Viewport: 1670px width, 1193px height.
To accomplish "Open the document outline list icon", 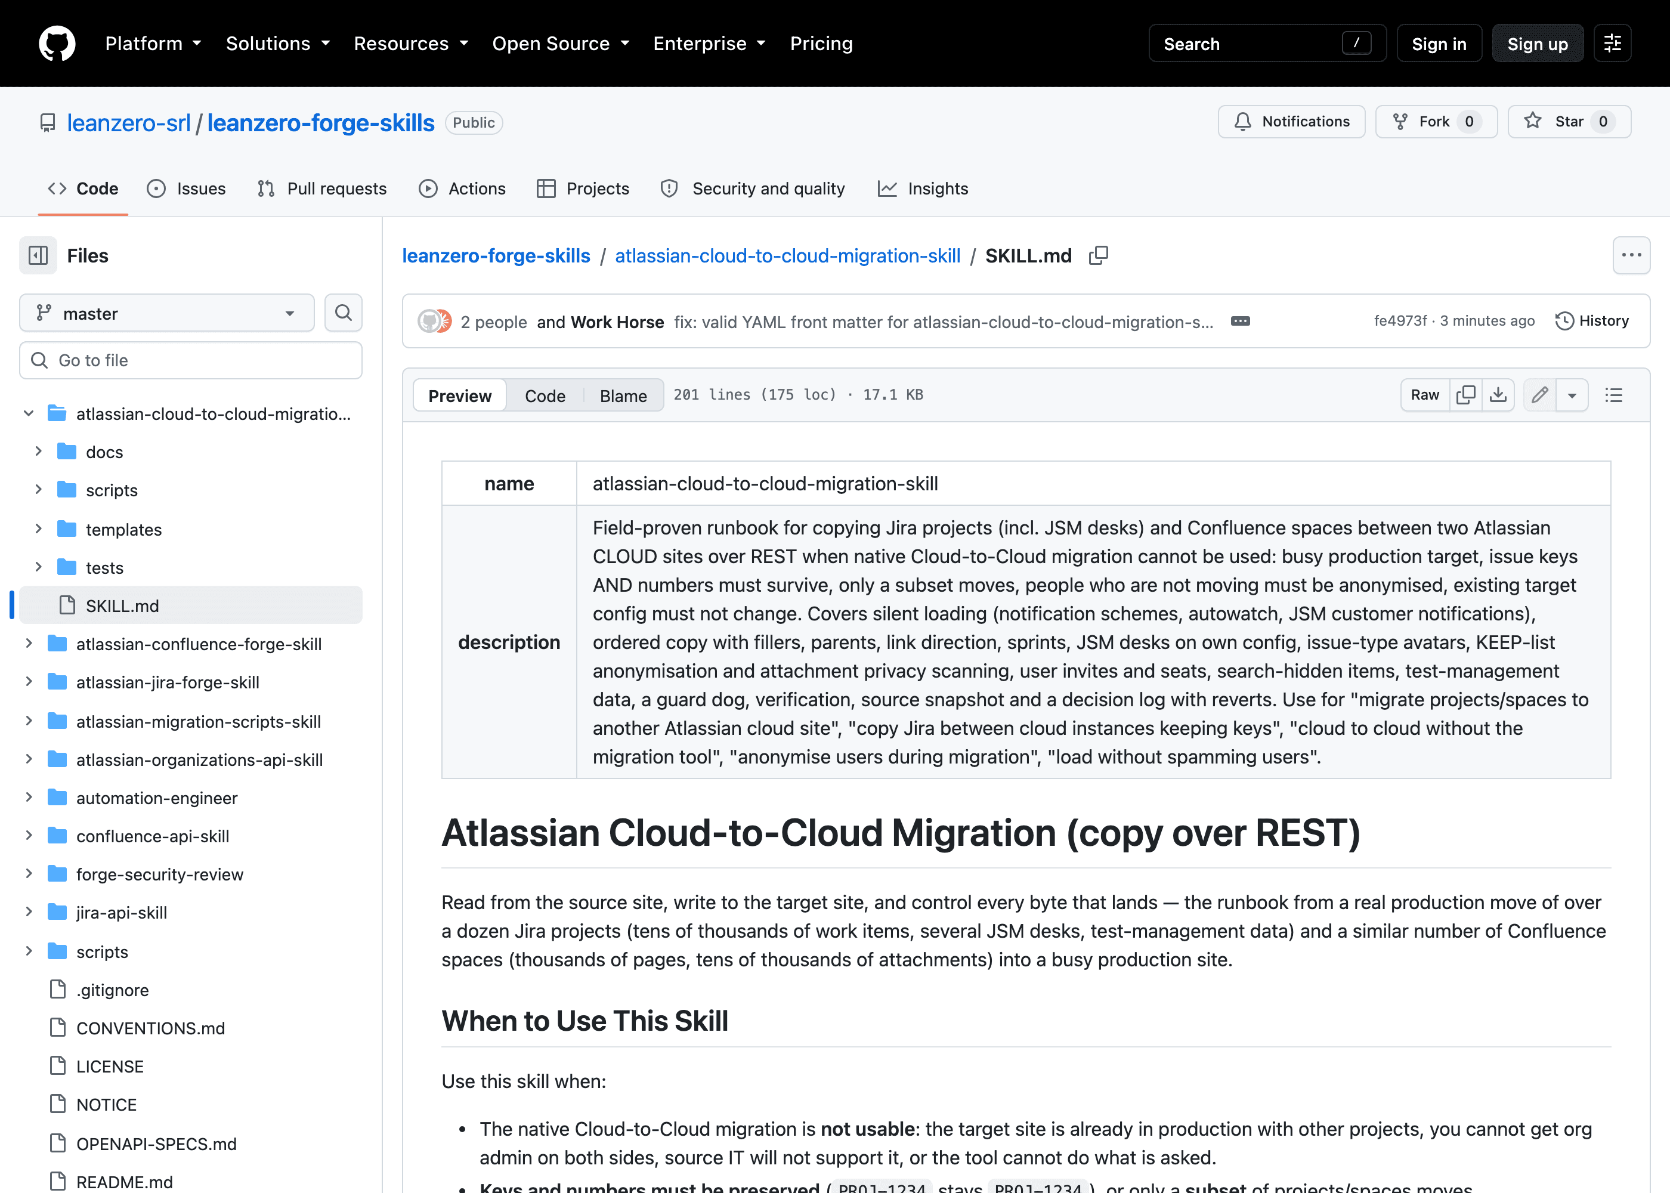I will pos(1613,395).
